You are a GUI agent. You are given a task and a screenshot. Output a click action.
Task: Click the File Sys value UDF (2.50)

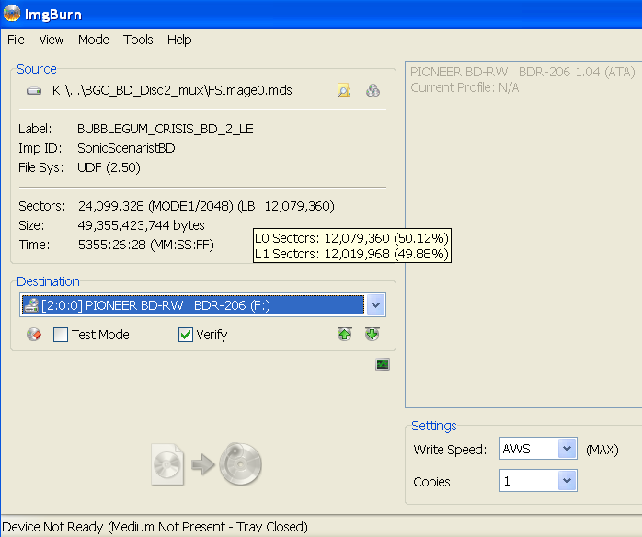point(109,167)
